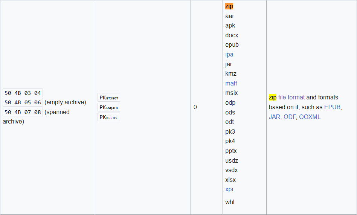Follow the 'file format' link

pos(291,98)
